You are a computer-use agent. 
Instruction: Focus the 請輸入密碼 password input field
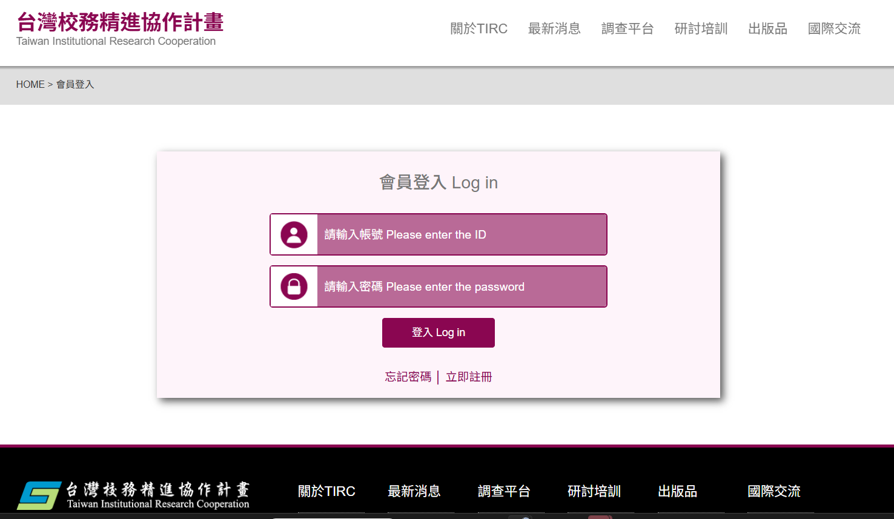click(x=462, y=286)
